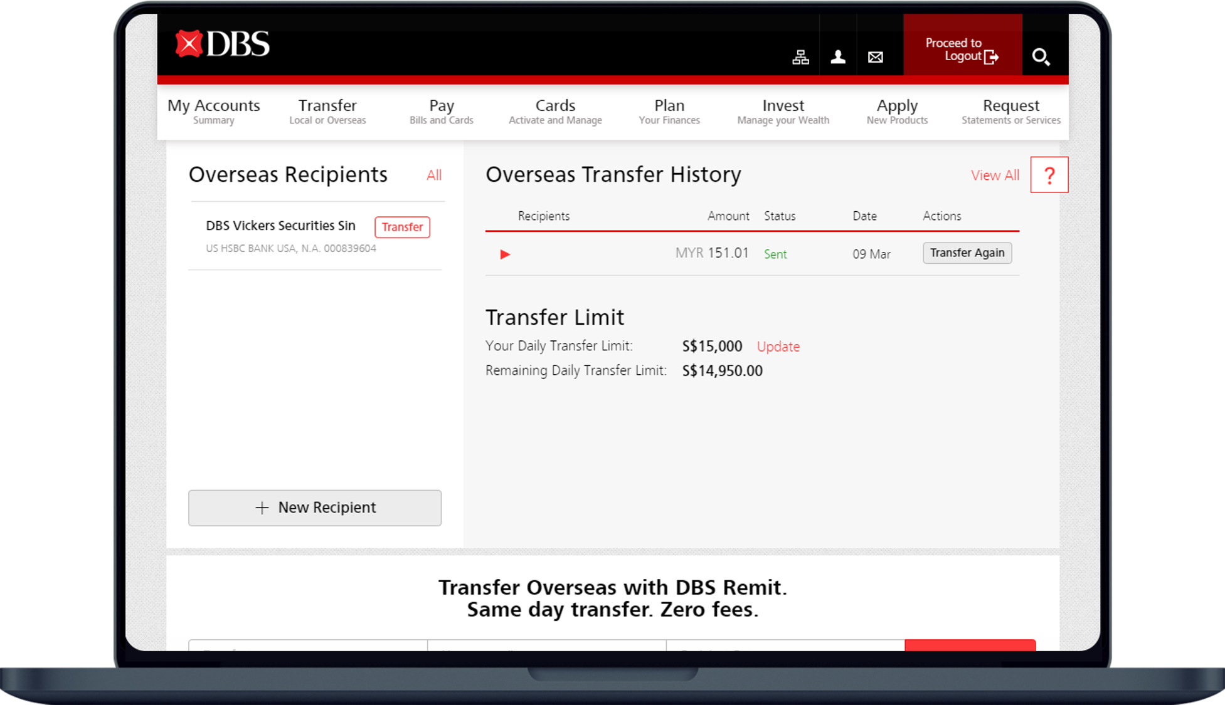Image resolution: width=1225 pixels, height=705 pixels.
Task: Open the user profile icon
Action: (838, 57)
